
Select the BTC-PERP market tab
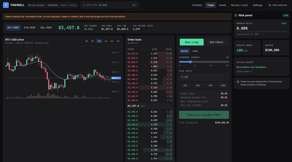pos(13,28)
